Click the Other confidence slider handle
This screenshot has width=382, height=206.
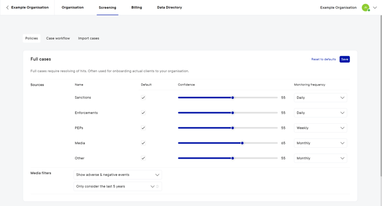[233, 158]
